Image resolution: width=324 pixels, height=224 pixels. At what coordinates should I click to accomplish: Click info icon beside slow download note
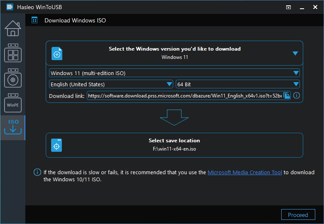37,172
